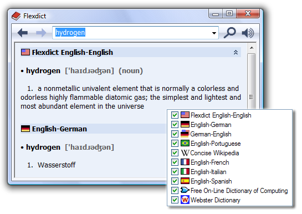Minimize the Flexdict window
This screenshot has width=302, height=214.
216,14
